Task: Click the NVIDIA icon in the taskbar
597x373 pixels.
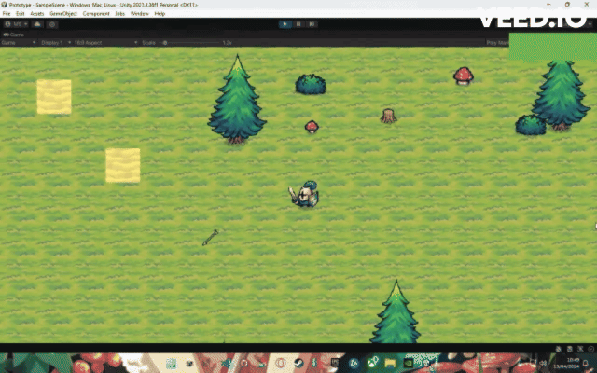Action: 409,363
